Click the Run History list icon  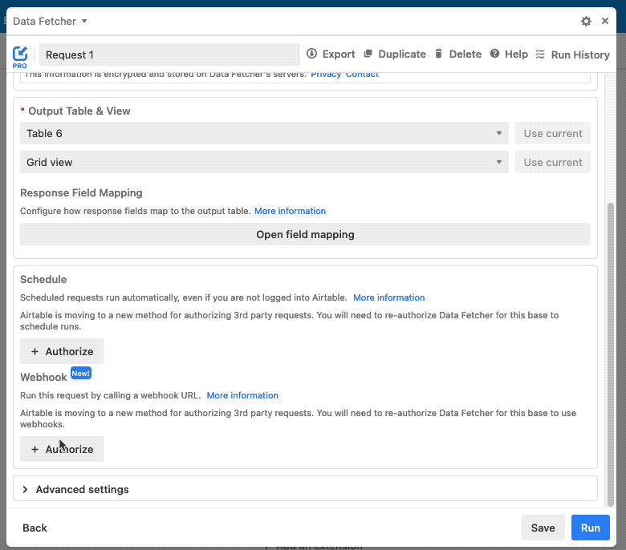540,55
